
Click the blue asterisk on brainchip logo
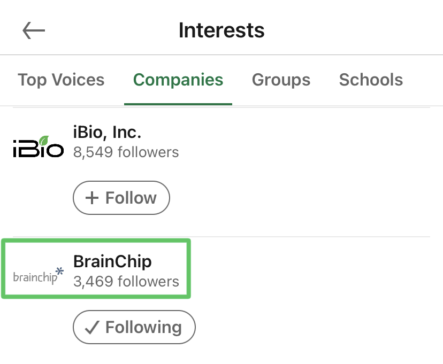[59, 271]
